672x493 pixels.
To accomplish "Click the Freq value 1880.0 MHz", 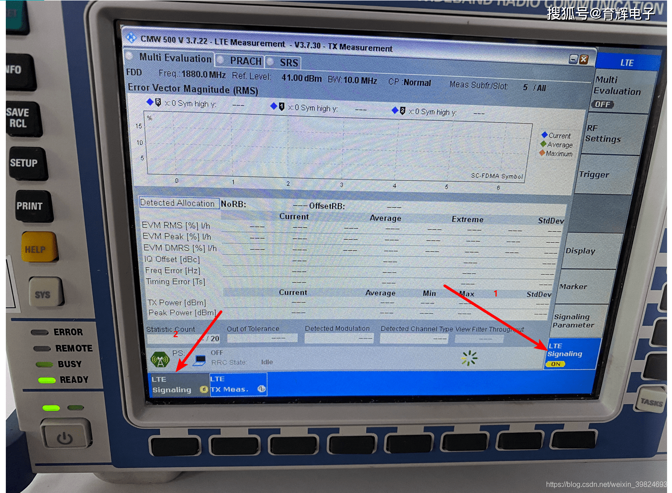I will point(203,75).
